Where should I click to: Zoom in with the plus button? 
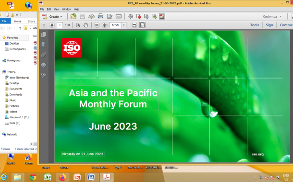pyautogui.click(x=105, y=25)
